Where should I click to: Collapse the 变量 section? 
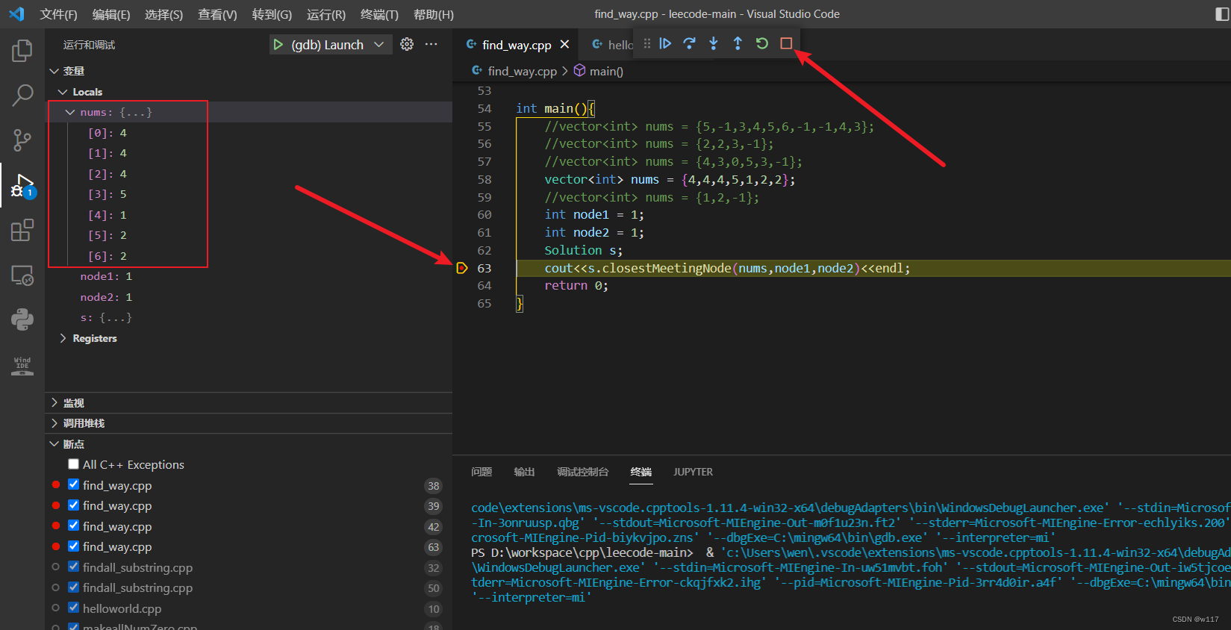[54, 71]
